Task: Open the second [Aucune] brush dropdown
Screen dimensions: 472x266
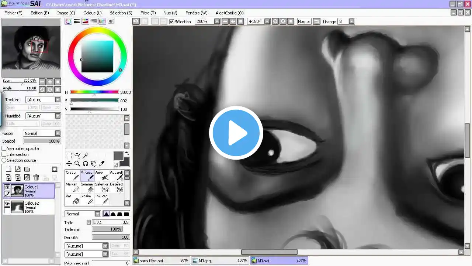Action: (x=86, y=254)
